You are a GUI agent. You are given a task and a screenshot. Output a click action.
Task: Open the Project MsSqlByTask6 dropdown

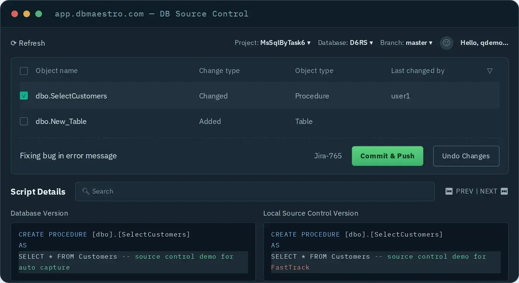tap(273, 43)
